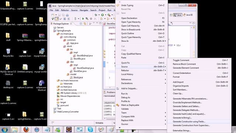Expand the Show In submenu
236x133 pixels.
point(141,41)
